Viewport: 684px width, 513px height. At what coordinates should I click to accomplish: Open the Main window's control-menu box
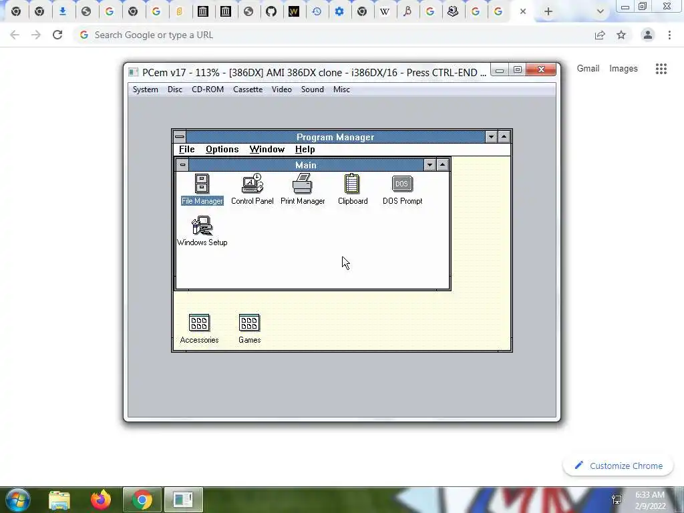coord(182,165)
